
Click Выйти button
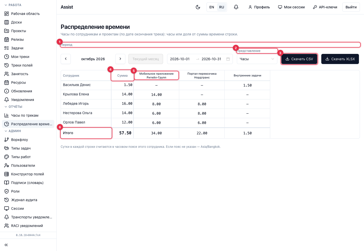click(351, 7)
